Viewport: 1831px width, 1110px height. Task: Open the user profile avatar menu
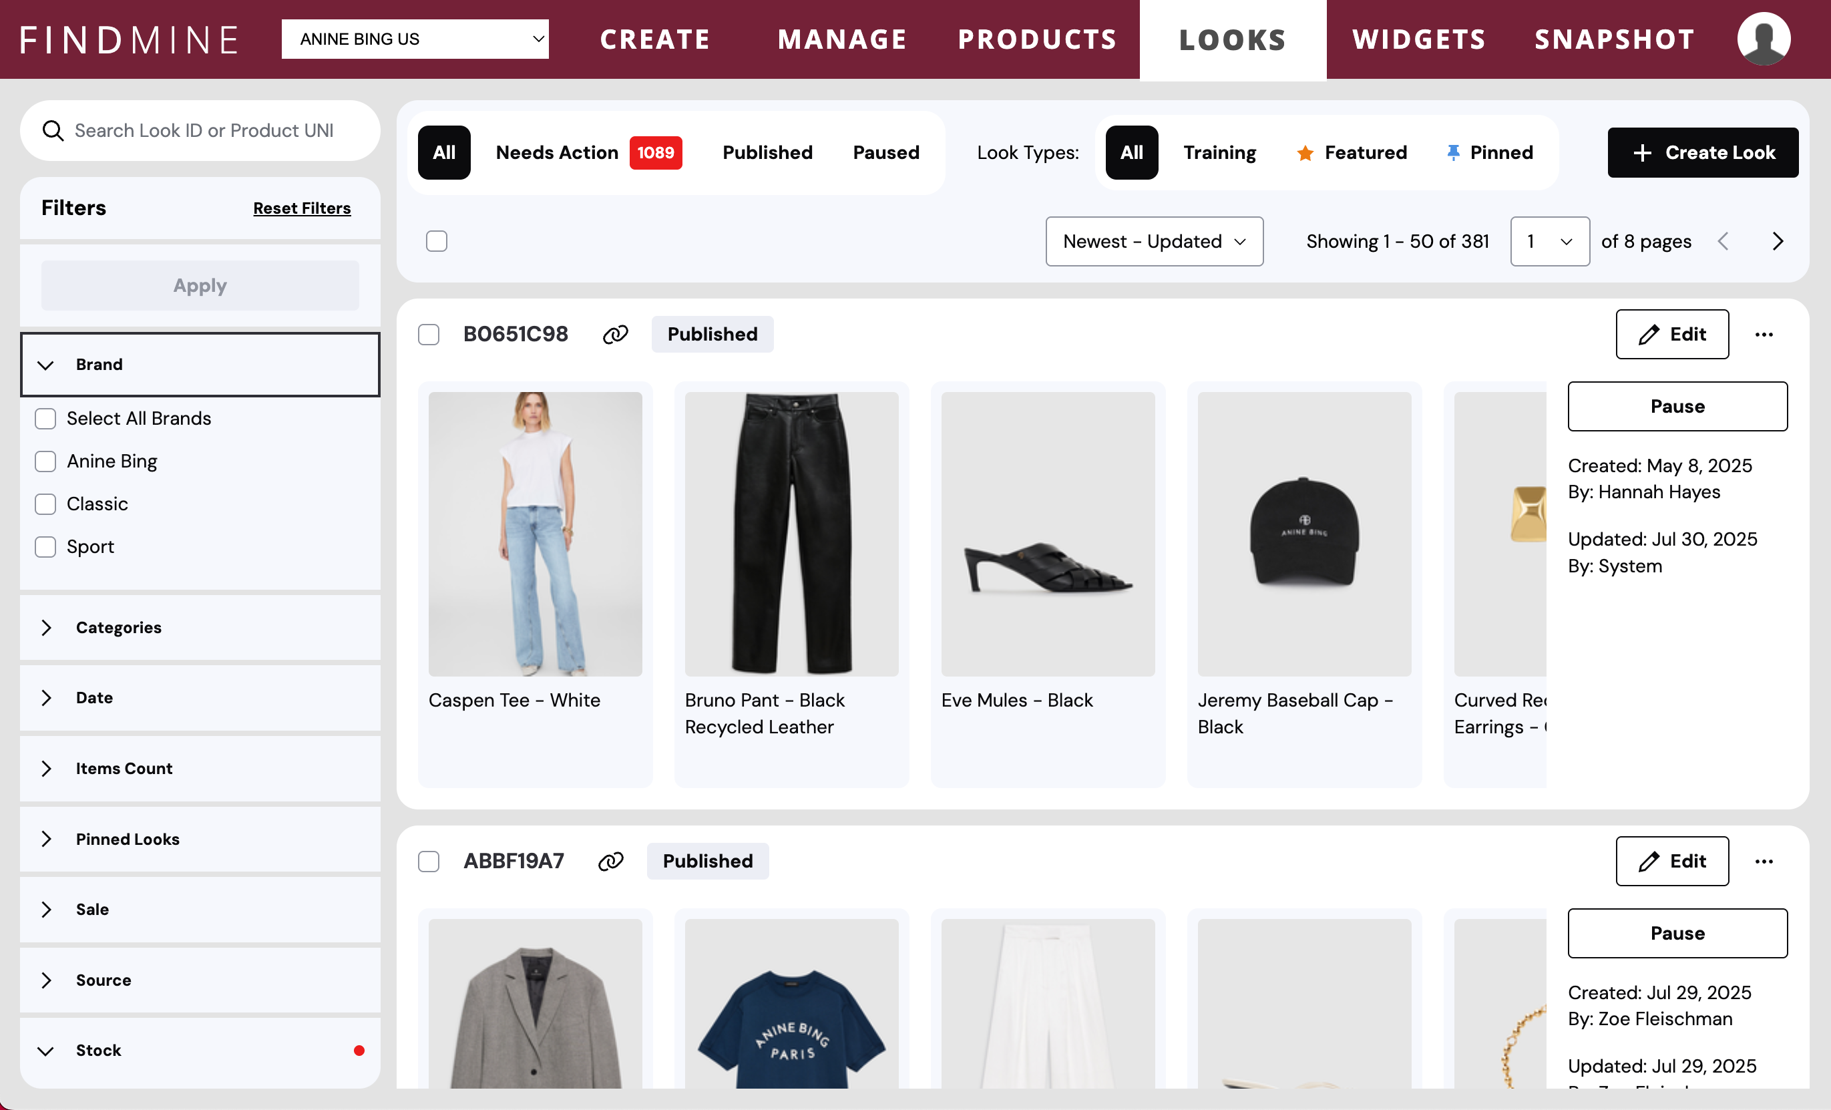coord(1763,39)
